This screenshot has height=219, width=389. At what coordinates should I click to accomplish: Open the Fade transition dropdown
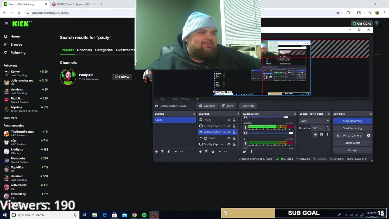(315, 121)
